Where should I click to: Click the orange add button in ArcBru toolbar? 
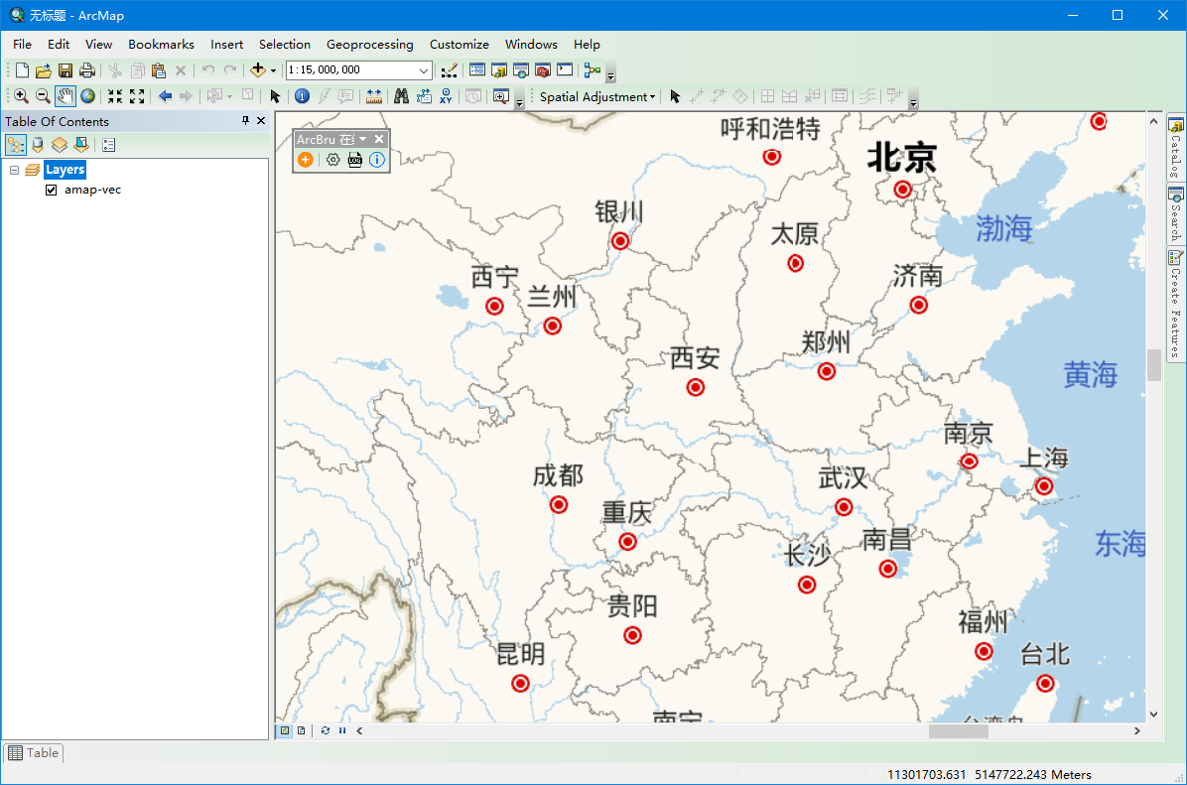tap(305, 160)
